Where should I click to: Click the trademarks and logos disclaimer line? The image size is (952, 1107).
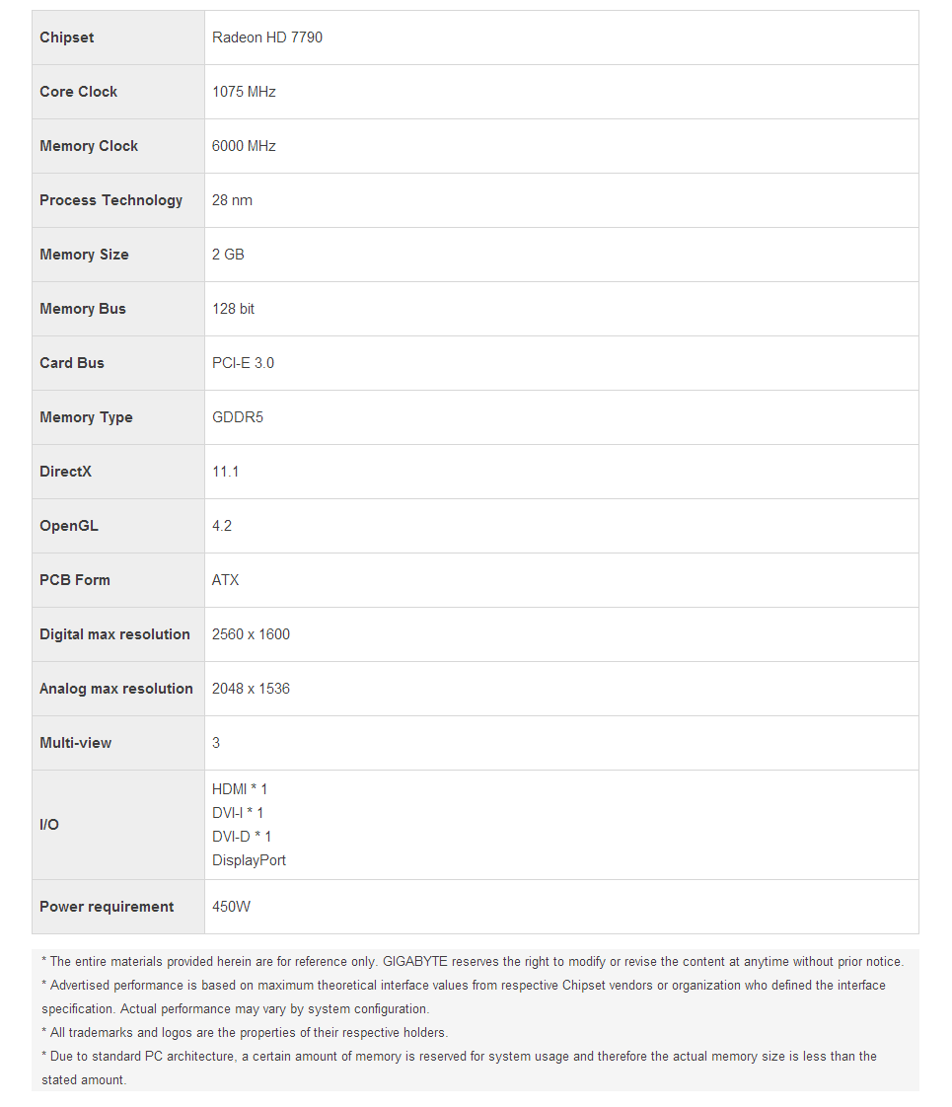click(245, 1033)
